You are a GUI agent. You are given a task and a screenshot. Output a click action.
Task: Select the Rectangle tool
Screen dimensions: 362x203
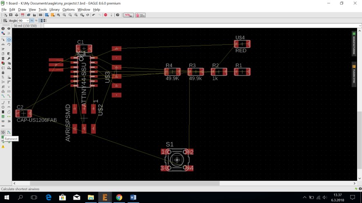tap(3, 112)
